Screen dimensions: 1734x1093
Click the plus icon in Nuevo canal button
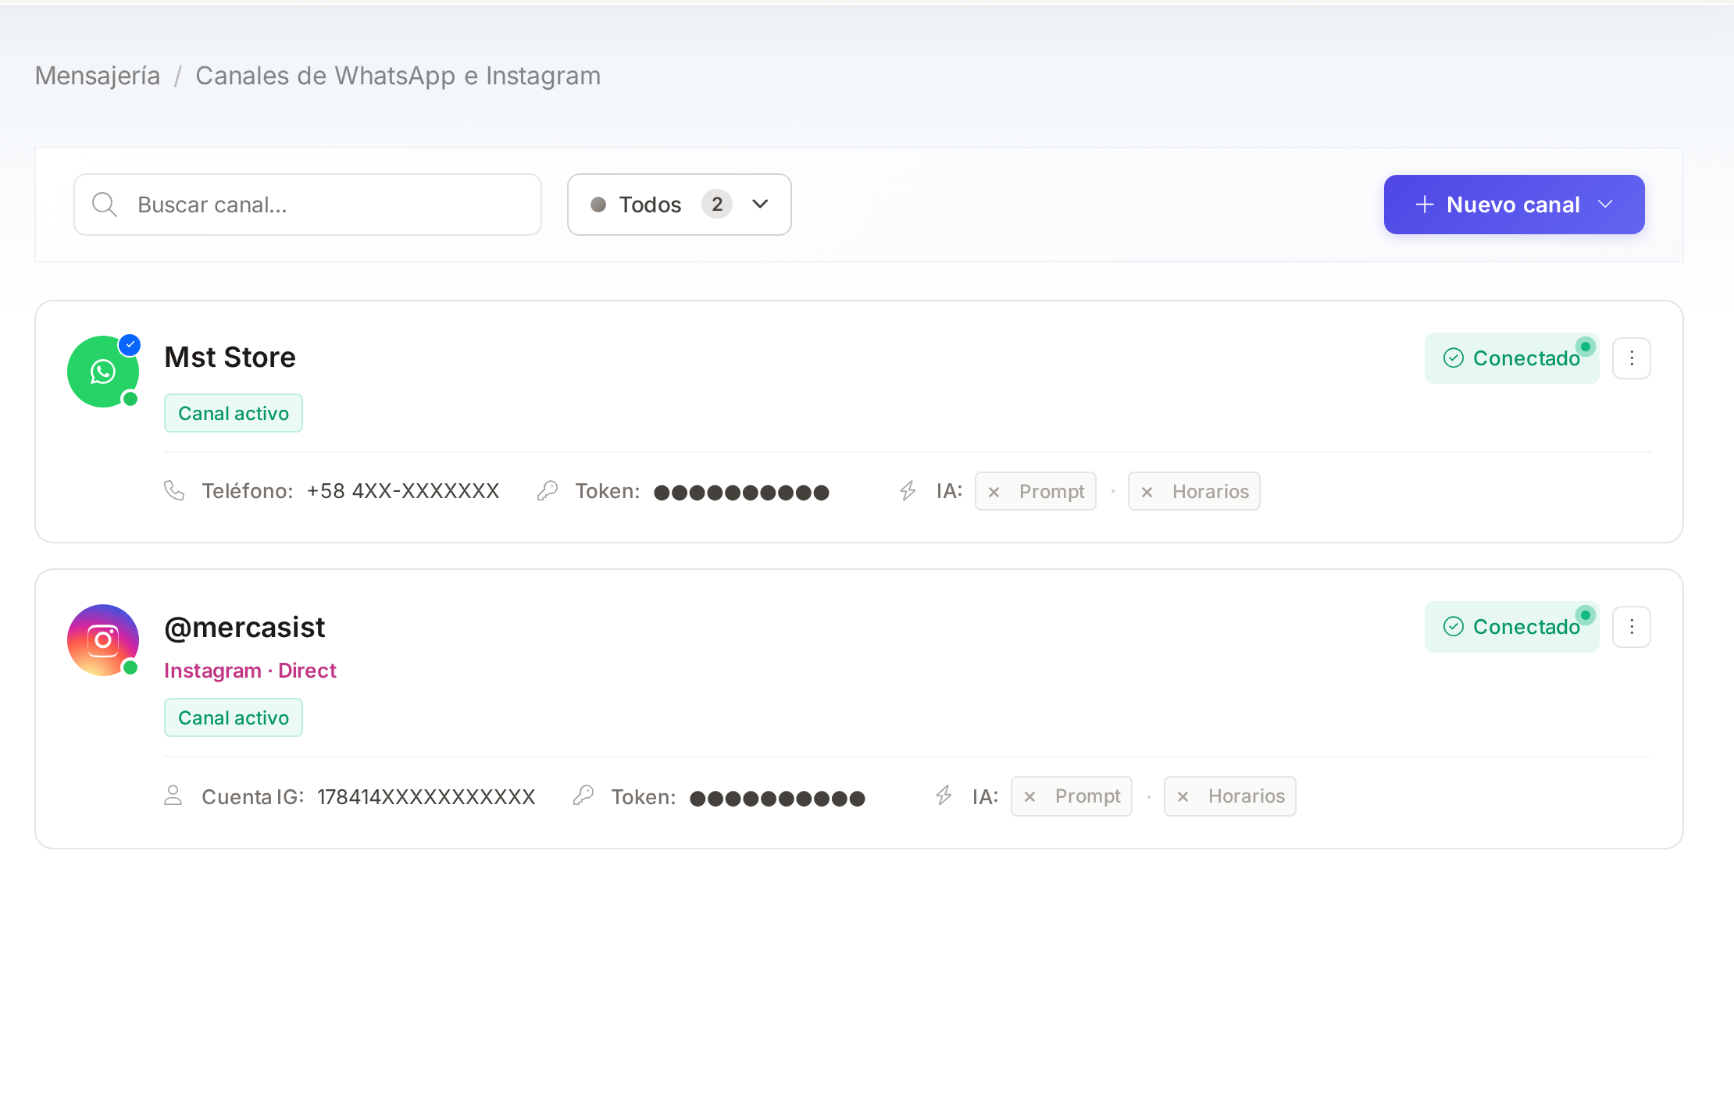click(1425, 205)
